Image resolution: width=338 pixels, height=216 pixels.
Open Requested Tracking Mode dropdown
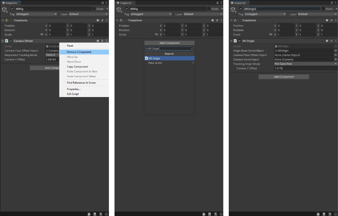pos(52,55)
